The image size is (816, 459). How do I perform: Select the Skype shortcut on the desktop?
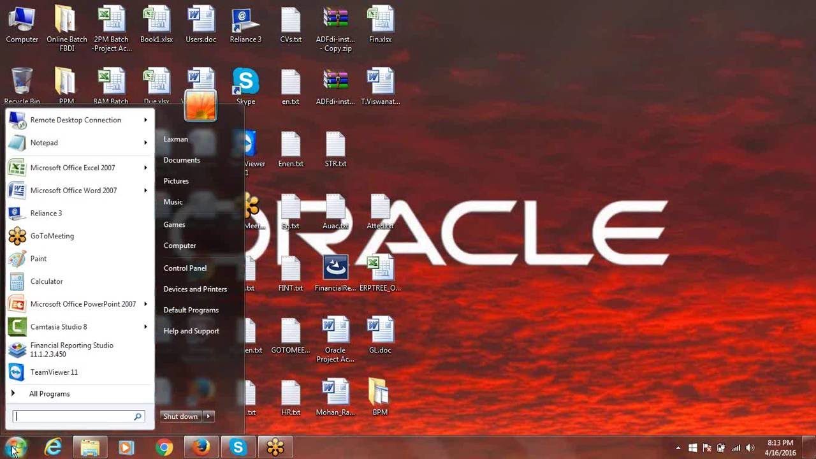click(x=245, y=86)
